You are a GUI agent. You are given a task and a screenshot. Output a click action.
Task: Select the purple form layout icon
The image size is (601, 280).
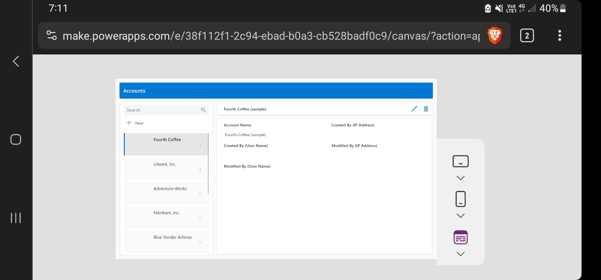coord(460,237)
